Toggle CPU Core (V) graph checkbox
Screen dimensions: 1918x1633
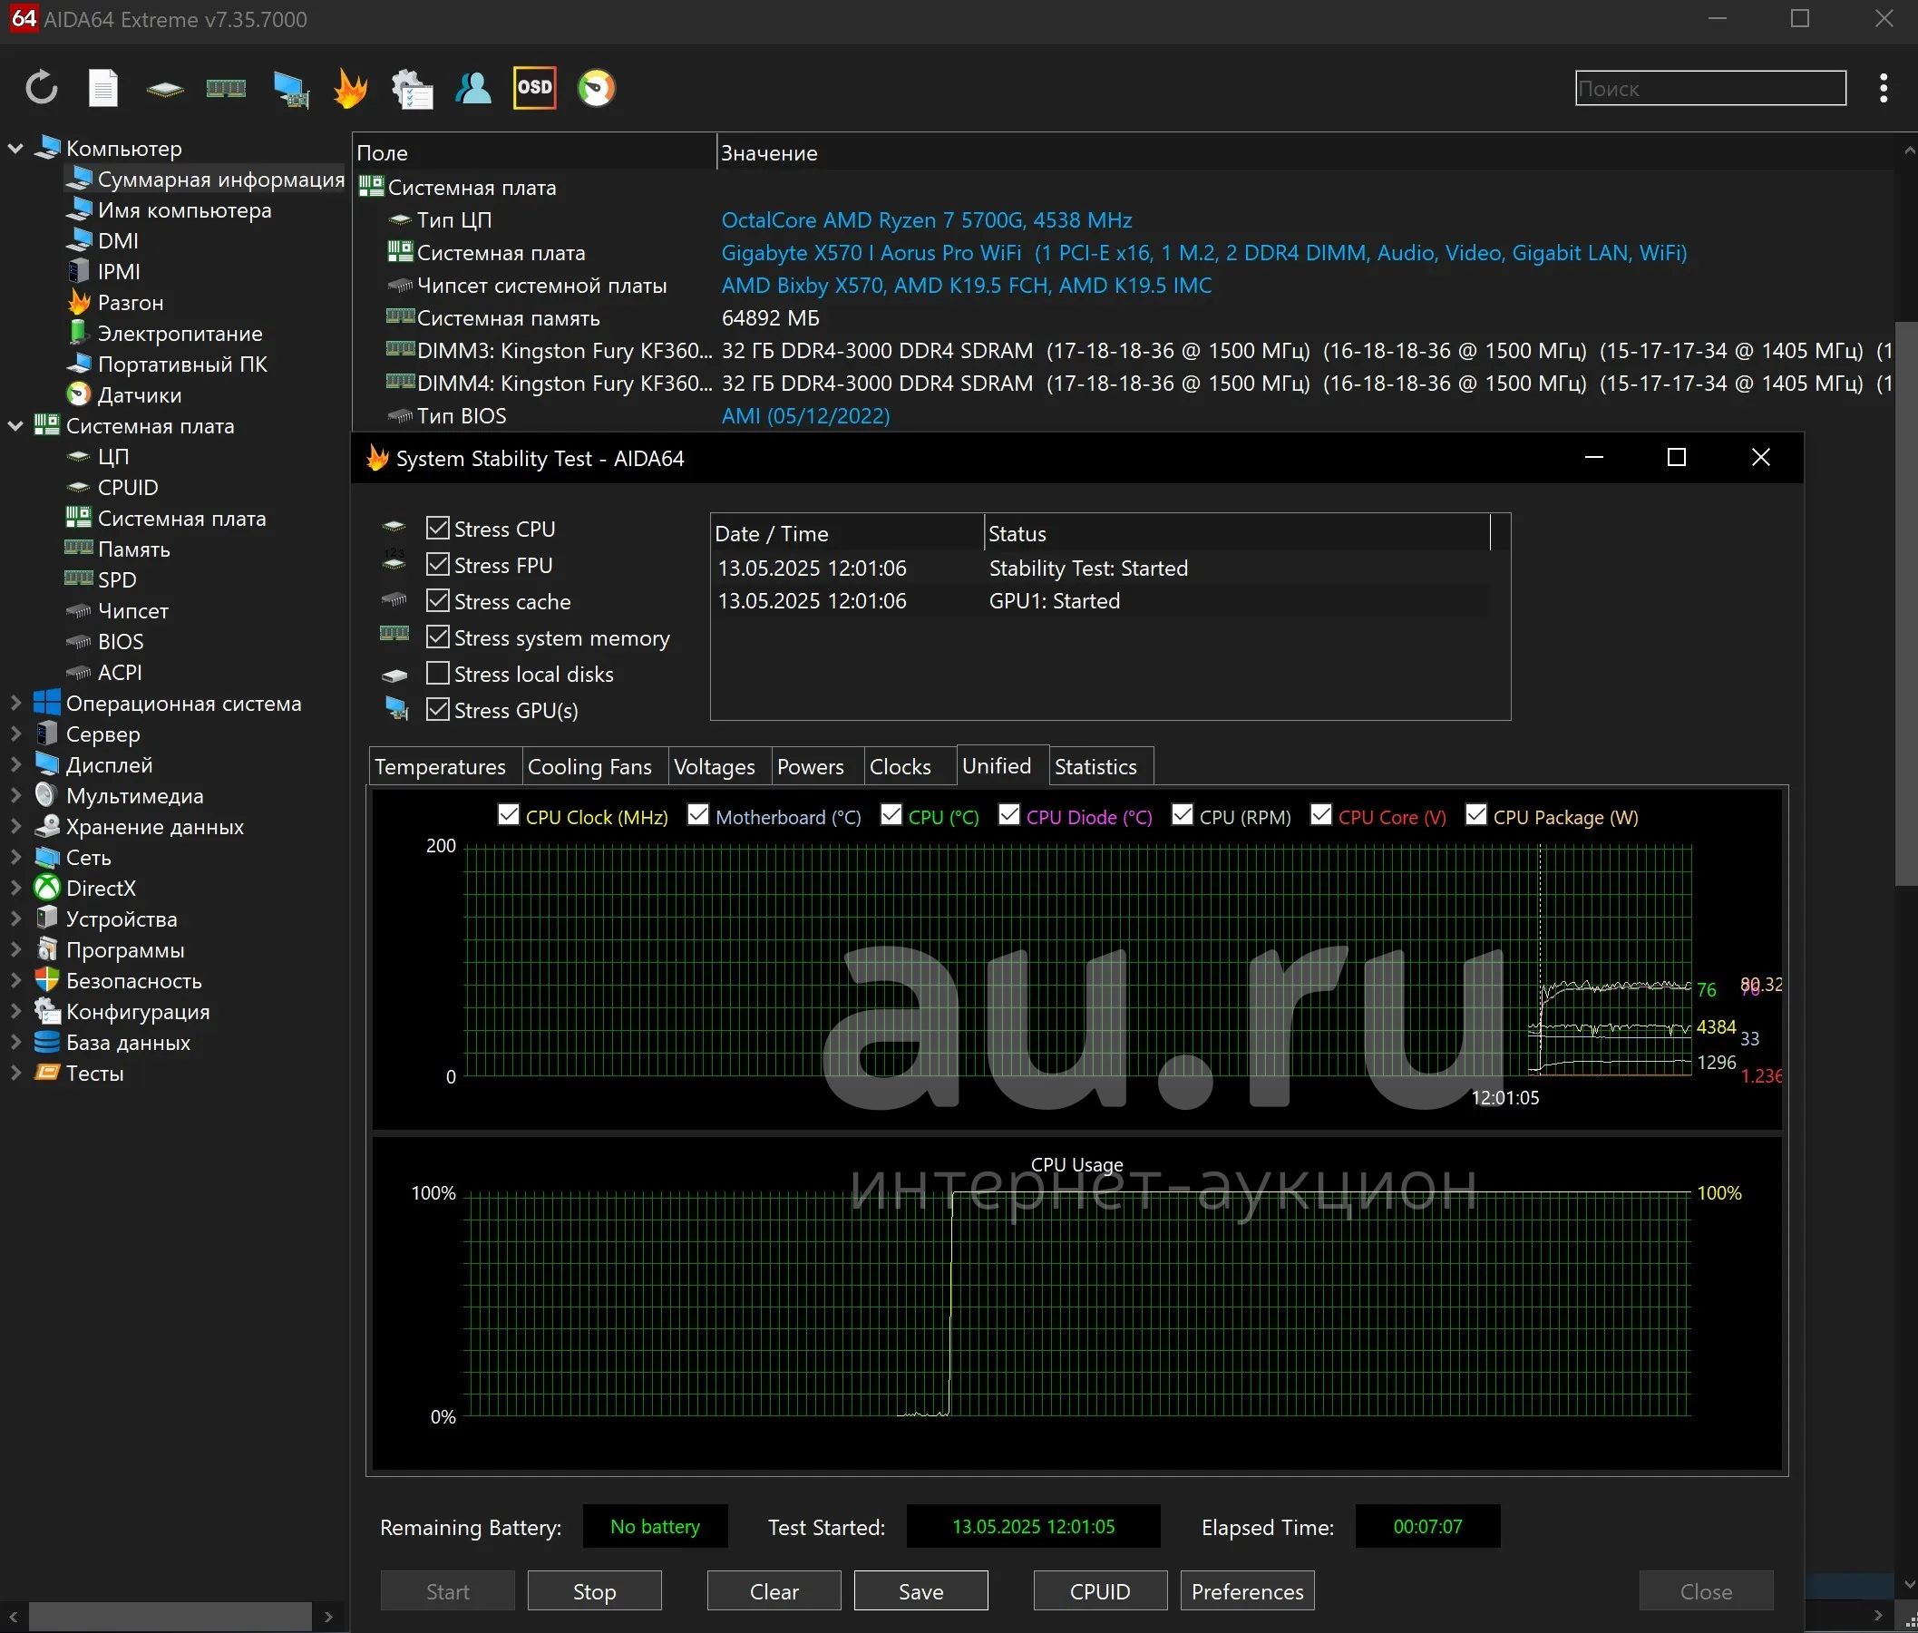coord(1321,814)
